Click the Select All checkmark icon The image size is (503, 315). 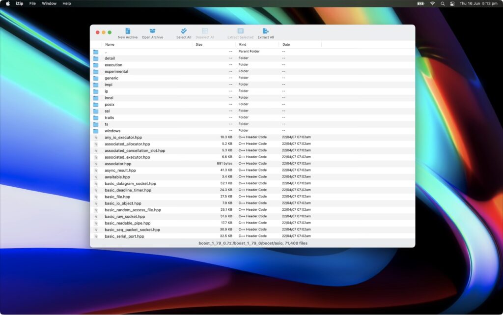[x=183, y=30]
